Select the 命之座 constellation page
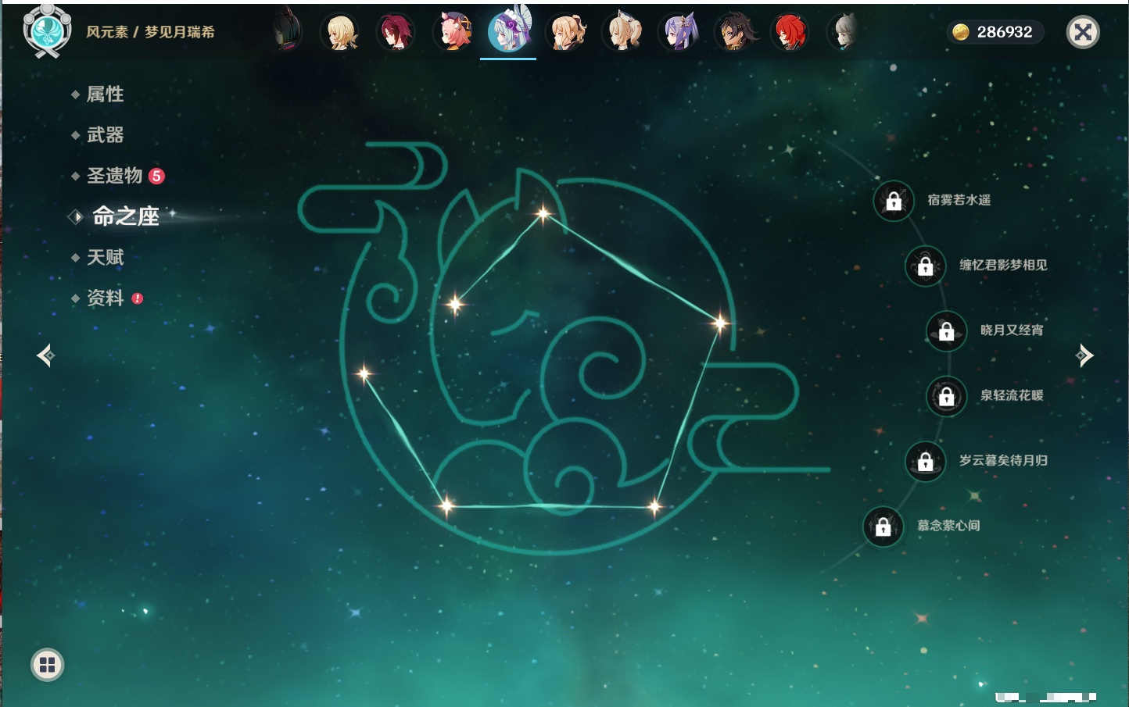 [x=125, y=216]
